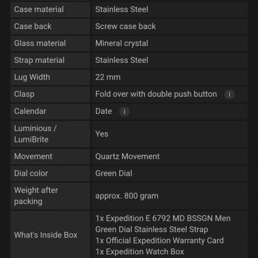
Task: Click the Stainless Steel case material value
Action: pos(122,9)
